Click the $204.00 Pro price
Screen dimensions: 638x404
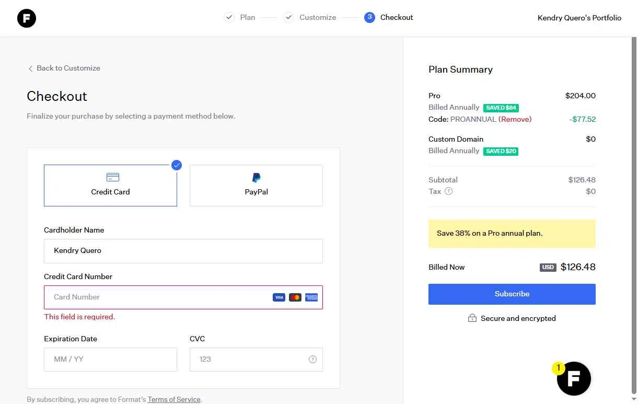581,96
